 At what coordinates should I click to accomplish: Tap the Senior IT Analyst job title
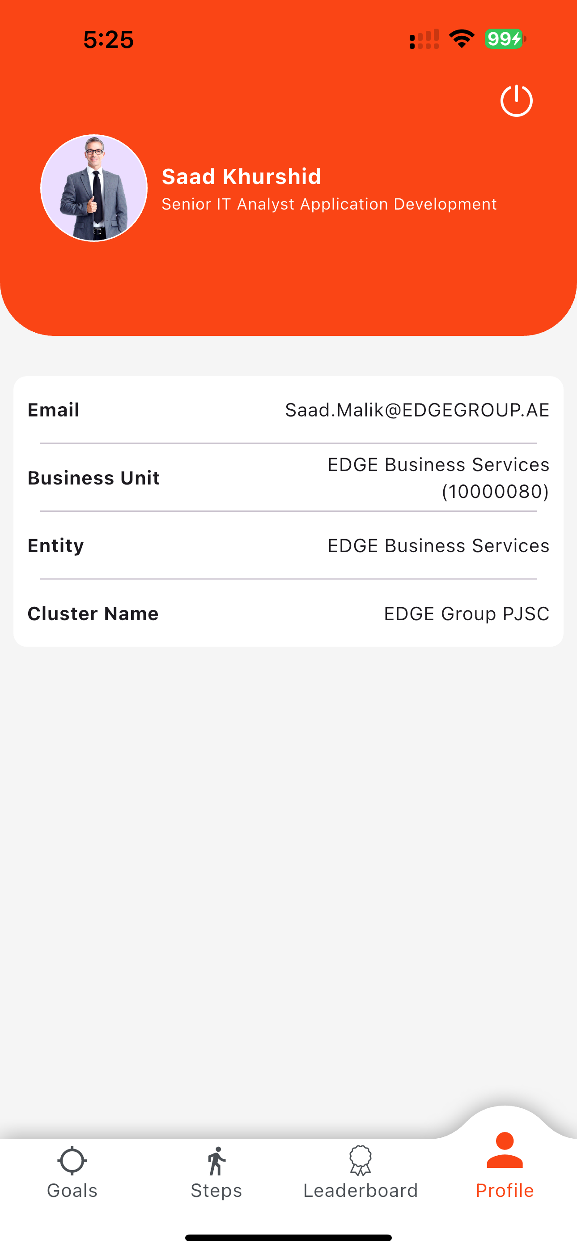[x=329, y=204]
